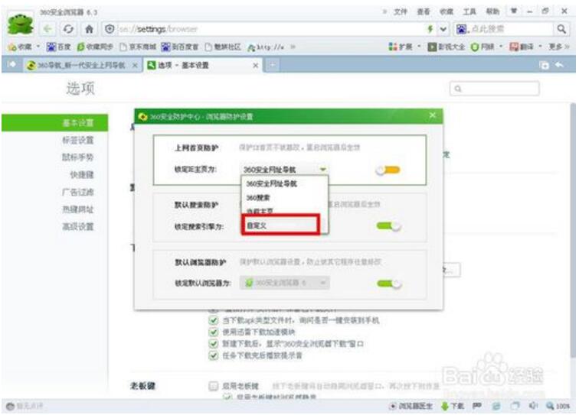Open the 百度 bookmark
579x415 pixels.
pyautogui.click(x=58, y=47)
